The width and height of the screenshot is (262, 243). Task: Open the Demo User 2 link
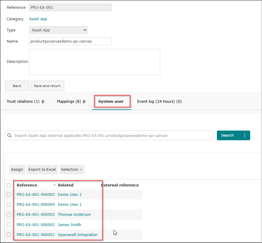click(70, 195)
